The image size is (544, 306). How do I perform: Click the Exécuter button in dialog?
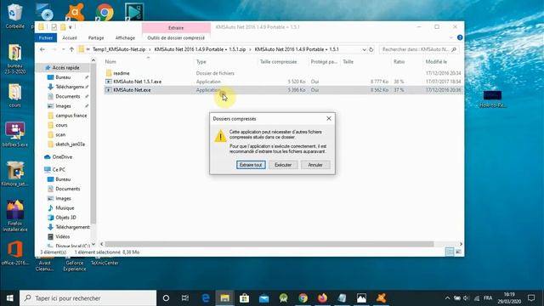pyautogui.click(x=283, y=165)
